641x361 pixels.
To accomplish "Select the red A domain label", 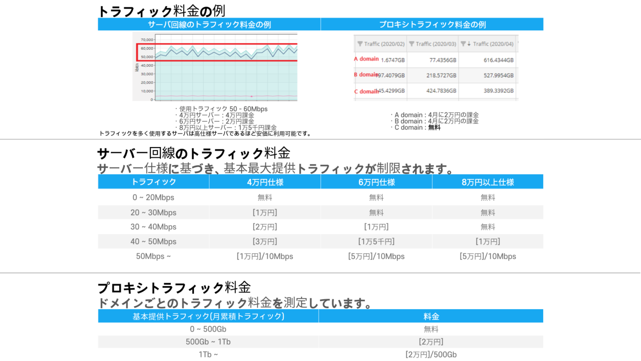I will 366,59.
